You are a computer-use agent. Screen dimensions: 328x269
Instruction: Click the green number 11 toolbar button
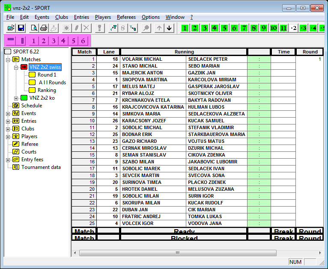[x=283, y=28]
